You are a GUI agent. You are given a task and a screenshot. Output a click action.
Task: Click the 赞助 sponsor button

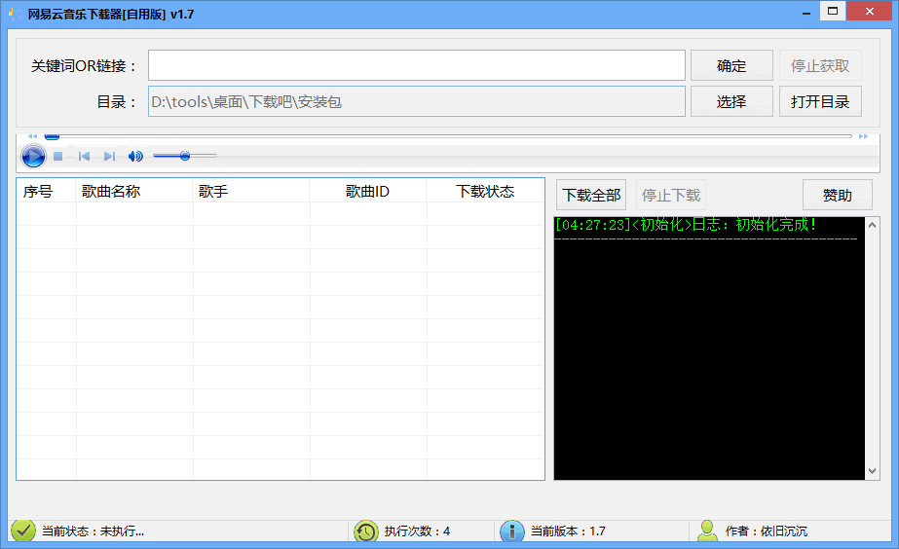click(x=837, y=195)
